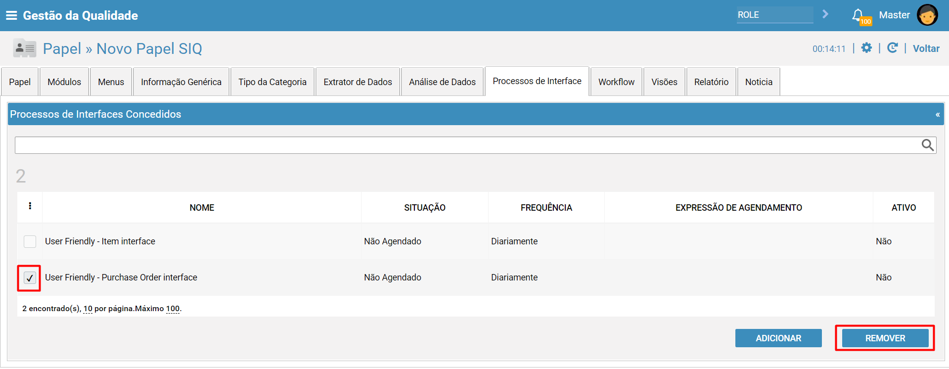The width and height of the screenshot is (949, 369).
Task: Click 'Diariamente' in Purchase Order row
Action: [x=514, y=277]
